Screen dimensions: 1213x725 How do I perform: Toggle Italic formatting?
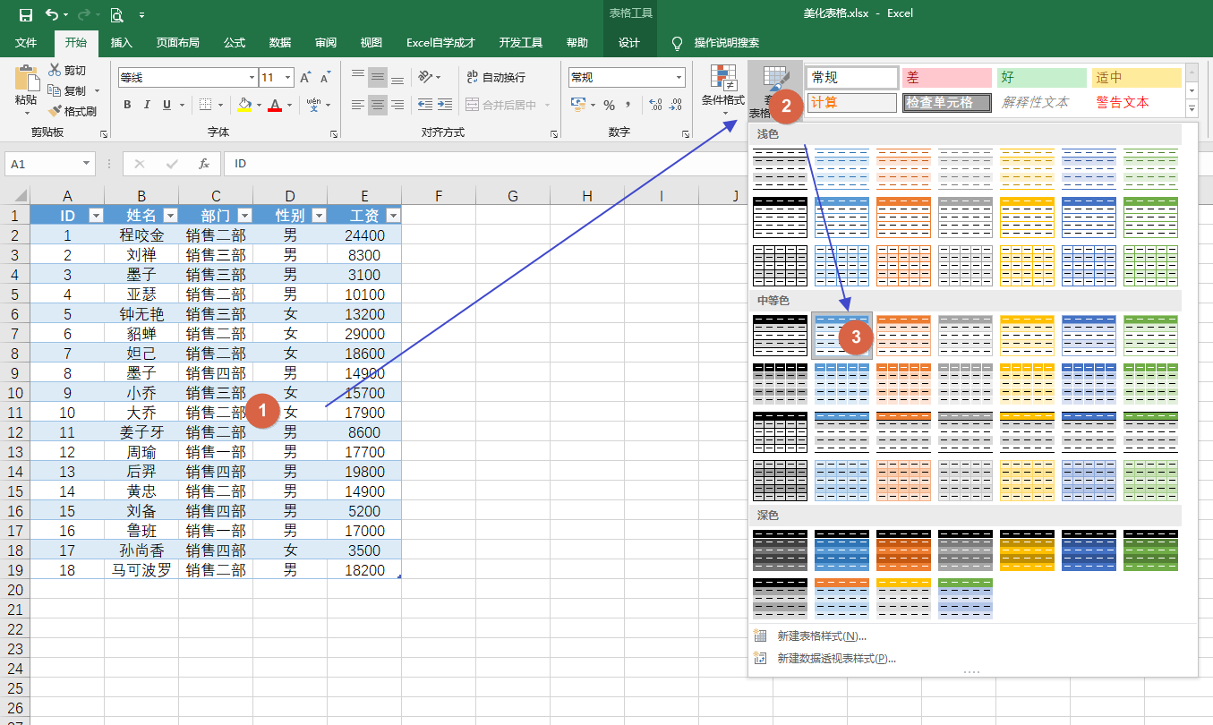(x=147, y=105)
